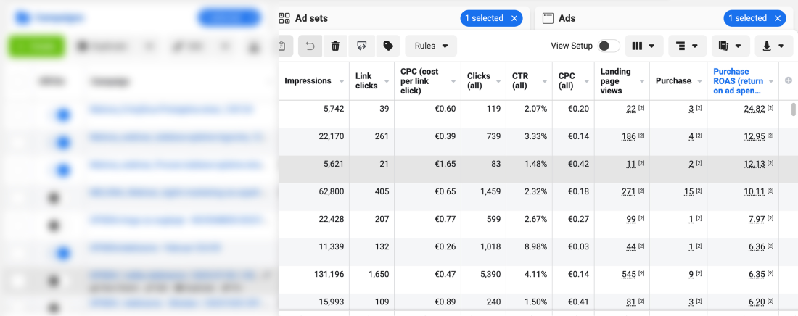Clear the Ads selection with X
This screenshot has width=798, height=316.
point(778,18)
